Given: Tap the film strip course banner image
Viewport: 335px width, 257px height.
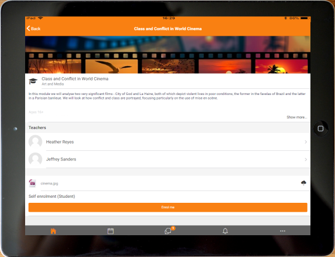Looking at the screenshot, I should click(167, 55).
